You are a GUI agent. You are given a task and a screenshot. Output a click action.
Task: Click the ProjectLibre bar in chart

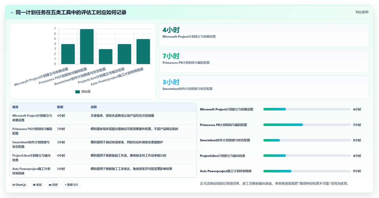124,54
